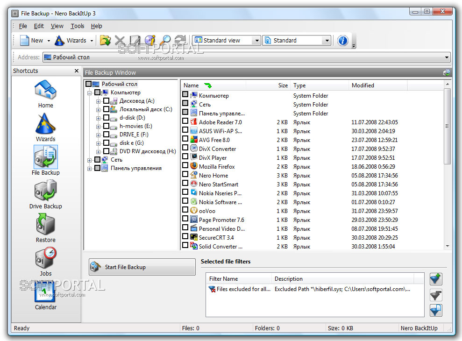Check the Nero Home checkbox
The height and width of the screenshot is (341, 462).
point(185,174)
